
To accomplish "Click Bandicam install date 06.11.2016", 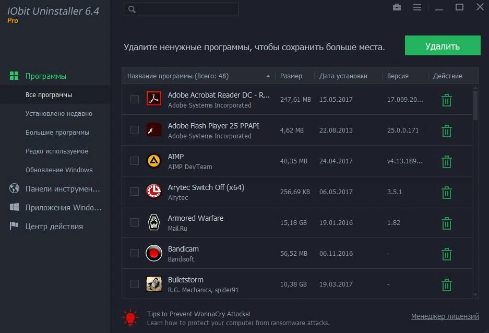I will click(336, 253).
